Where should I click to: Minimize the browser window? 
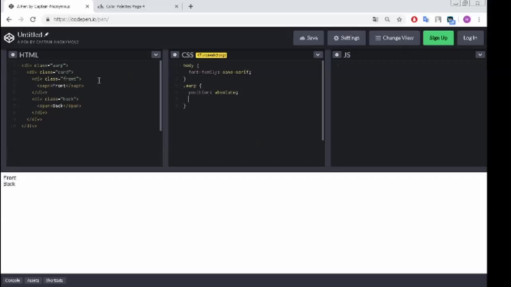(456, 3)
